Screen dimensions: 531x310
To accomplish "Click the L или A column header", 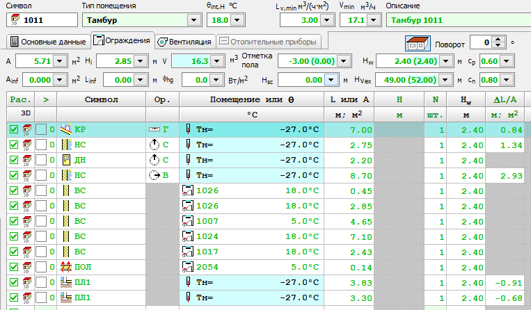I will click(x=349, y=99).
